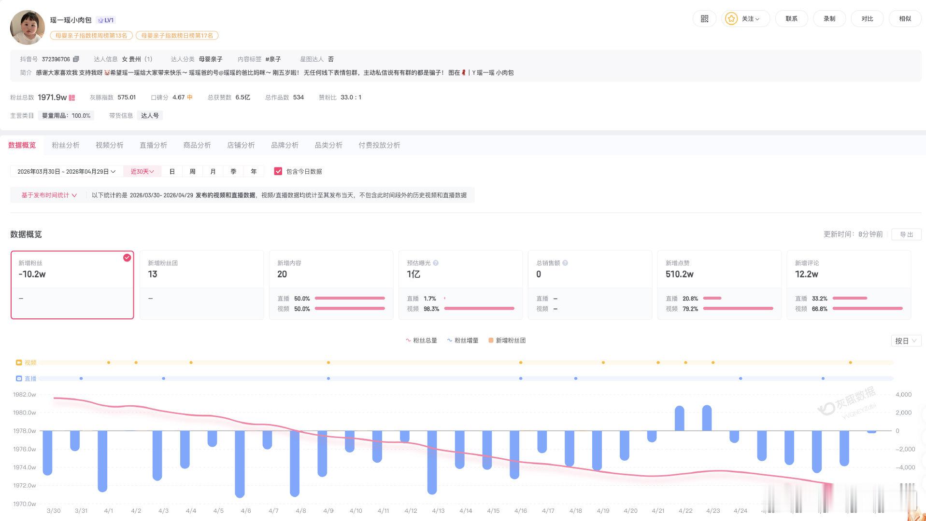Open the 按日 chart granularity dropdown

coord(906,341)
